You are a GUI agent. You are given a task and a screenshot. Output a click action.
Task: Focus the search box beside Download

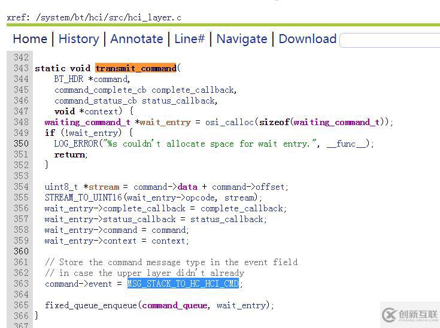tap(390, 40)
